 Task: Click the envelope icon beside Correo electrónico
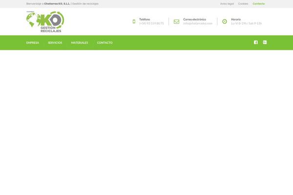click(x=176, y=21)
